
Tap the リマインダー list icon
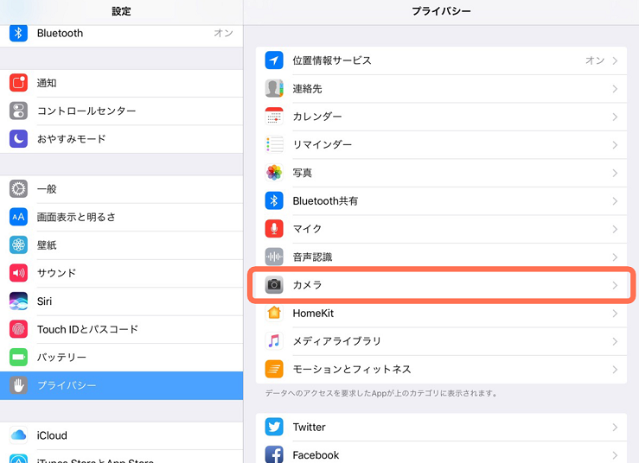pyautogui.click(x=274, y=144)
